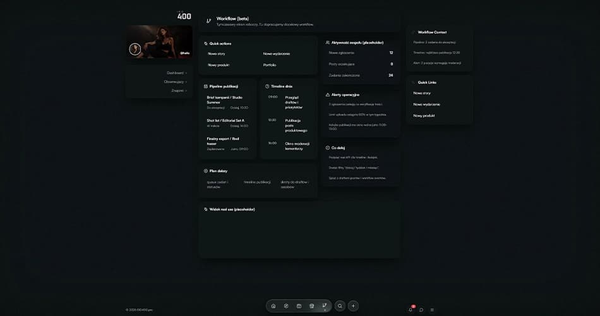The height and width of the screenshot is (316, 600).
Task: Click the round profile avatar on banner
Action: 135,49
